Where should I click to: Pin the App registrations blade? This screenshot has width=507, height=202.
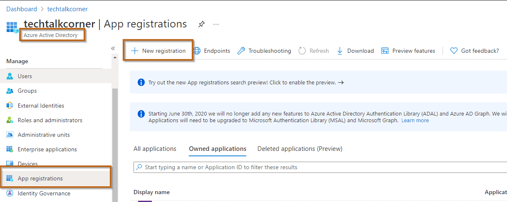coord(201,24)
